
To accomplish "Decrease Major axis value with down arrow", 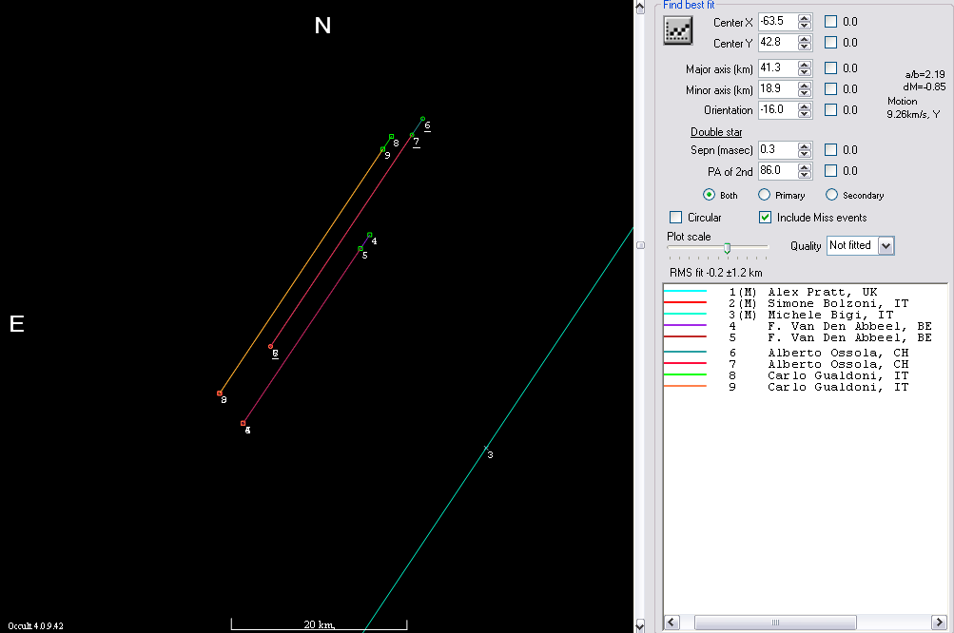I will 805,72.
